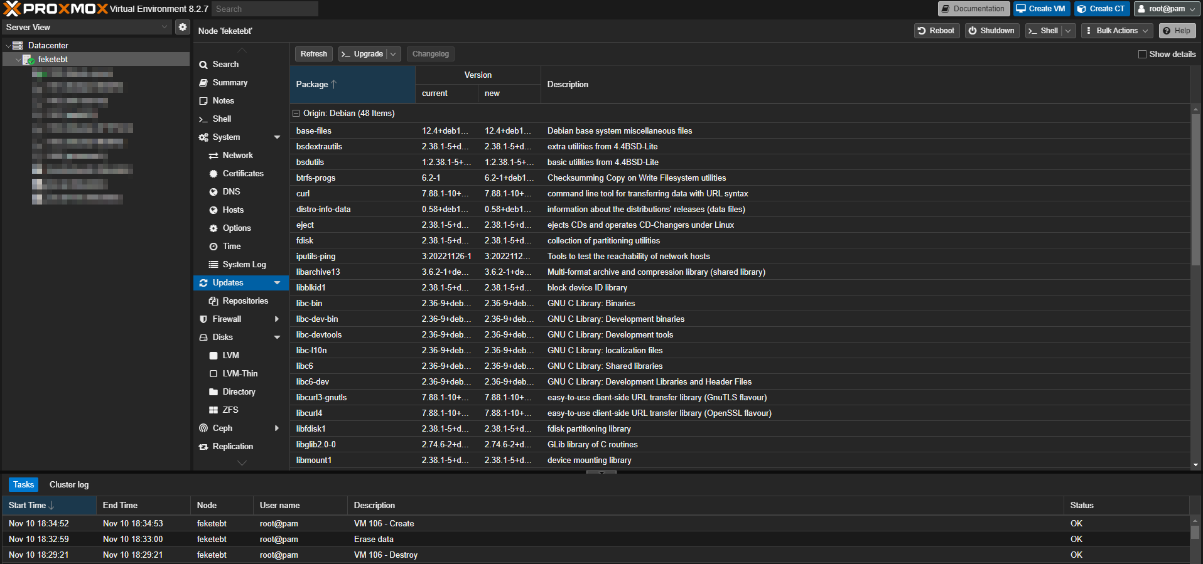Open the Hosts globe icon
The image size is (1203, 564).
click(x=213, y=210)
